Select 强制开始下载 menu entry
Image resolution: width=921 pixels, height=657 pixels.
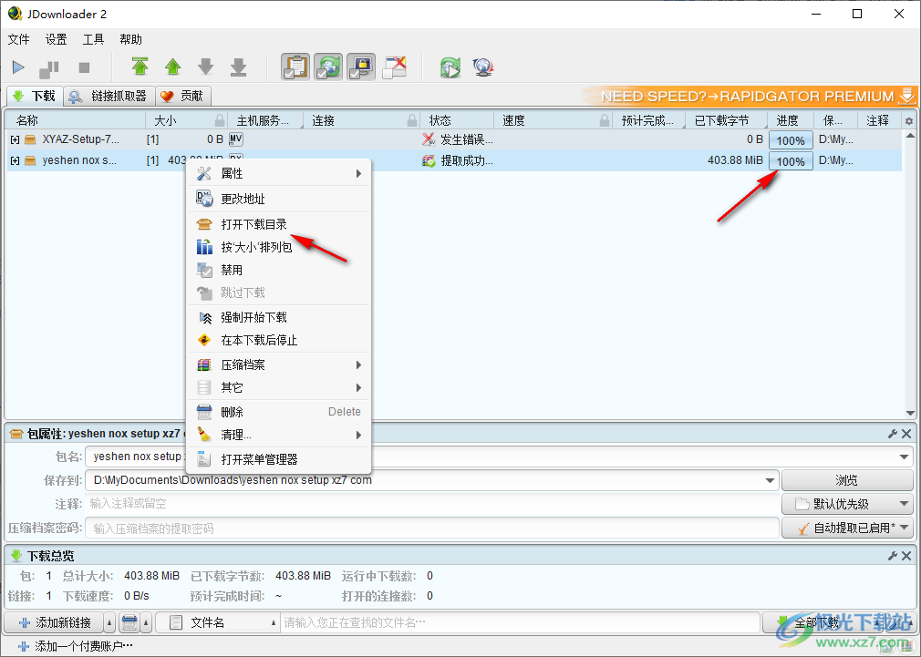coord(278,318)
